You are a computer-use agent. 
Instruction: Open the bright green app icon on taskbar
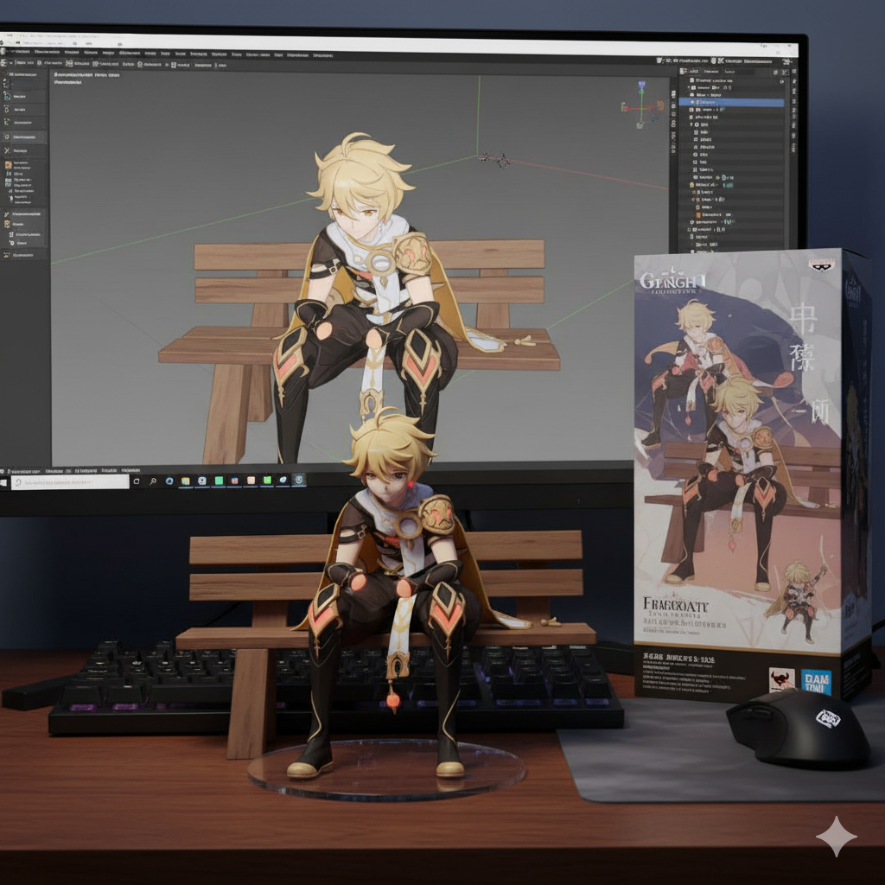point(268,481)
